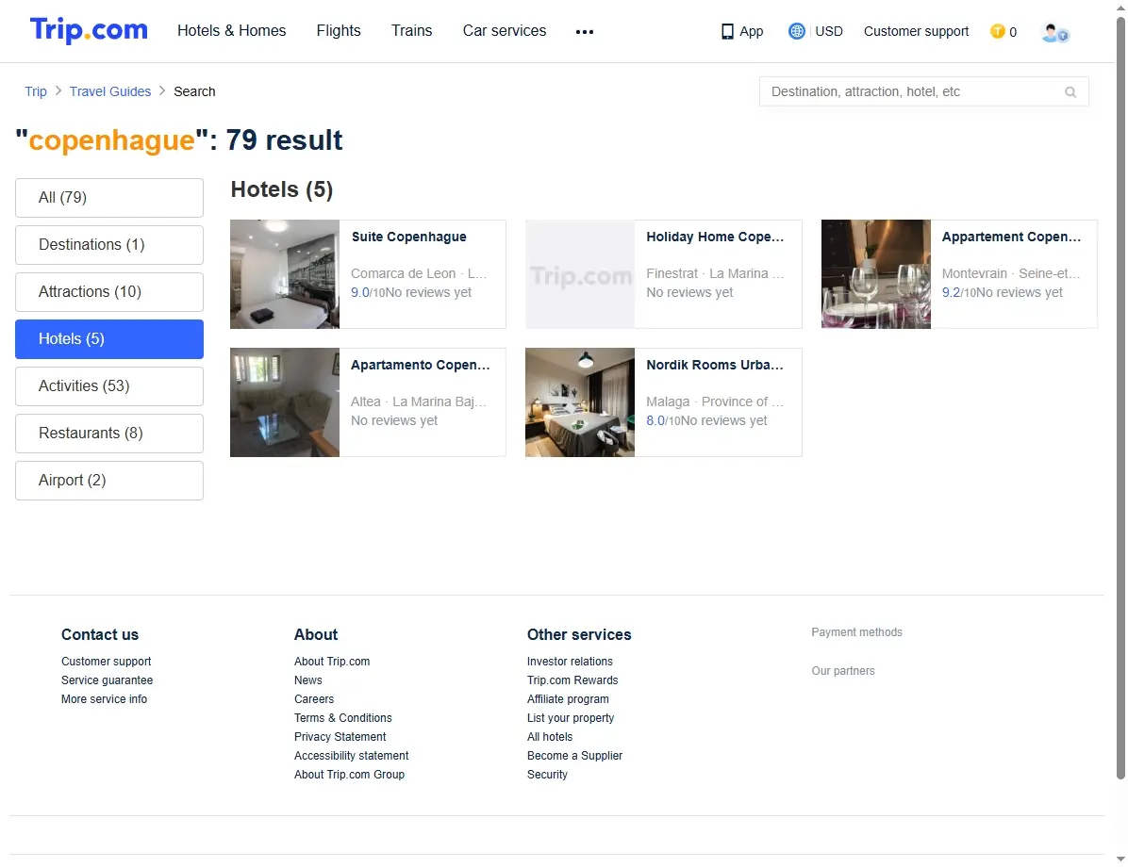Open the Trains menu

click(x=411, y=31)
